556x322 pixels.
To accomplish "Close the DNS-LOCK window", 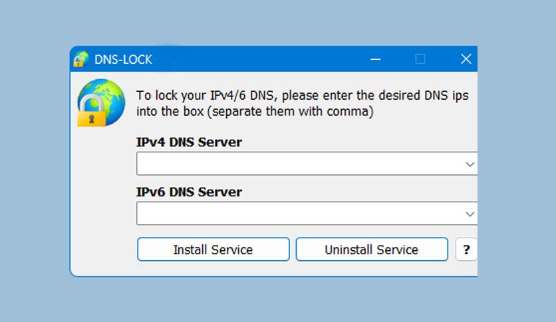I will [466, 59].
